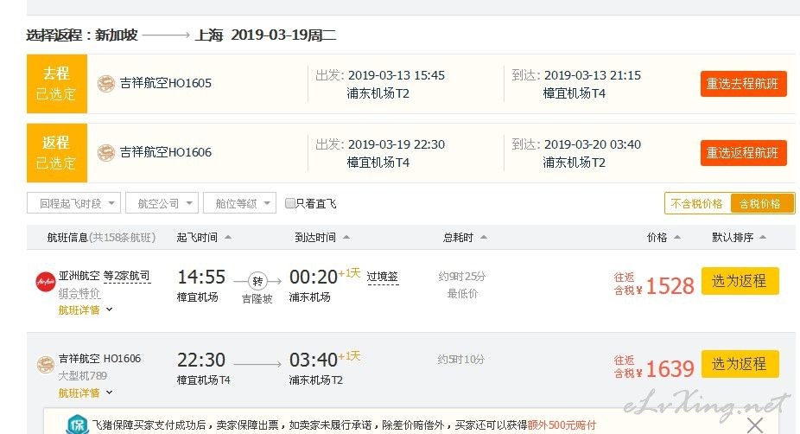Click the Juneyao logo beside HO1606 result
The height and width of the screenshot is (434, 800).
(x=46, y=365)
